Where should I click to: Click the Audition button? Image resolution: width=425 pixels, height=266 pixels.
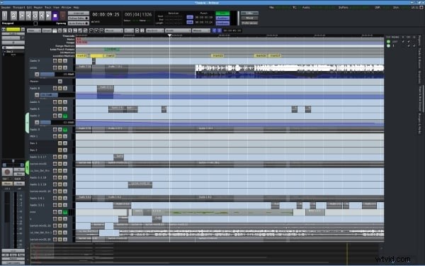click(222, 18)
